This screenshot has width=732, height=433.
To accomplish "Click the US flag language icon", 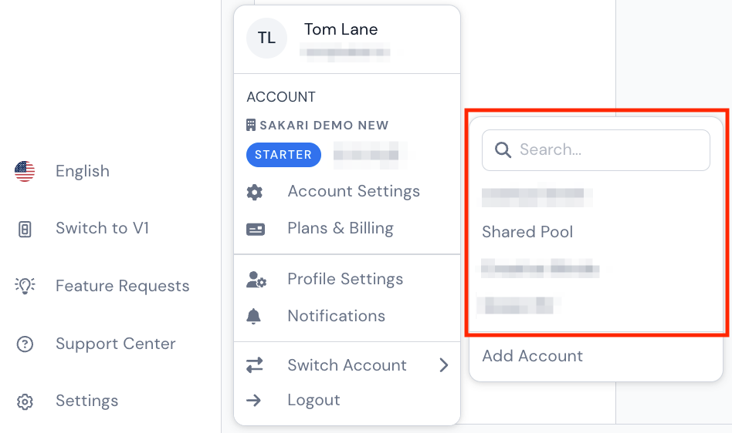I will 25,171.
